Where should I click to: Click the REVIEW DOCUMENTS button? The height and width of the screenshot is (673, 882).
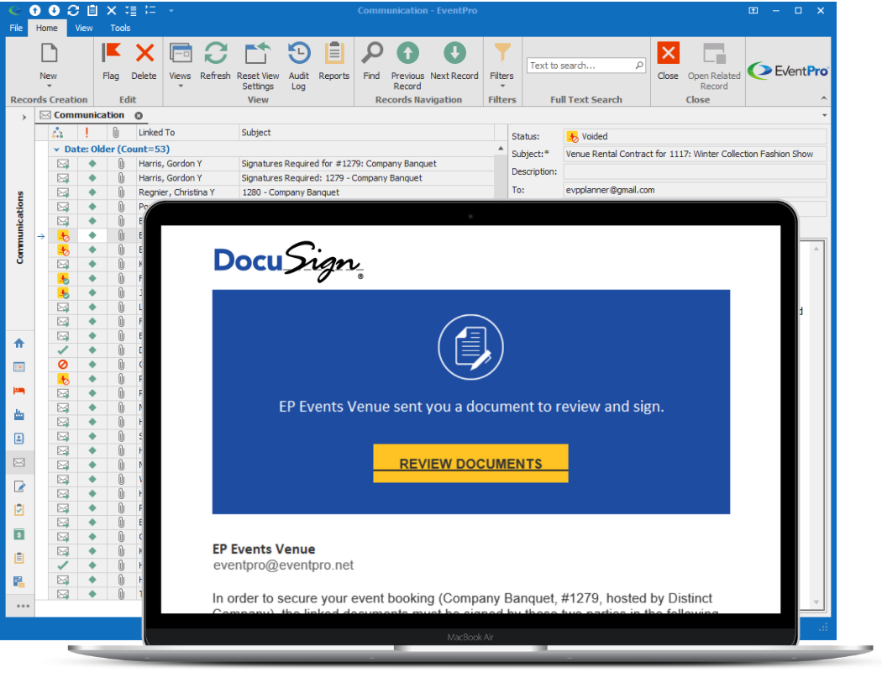[470, 463]
